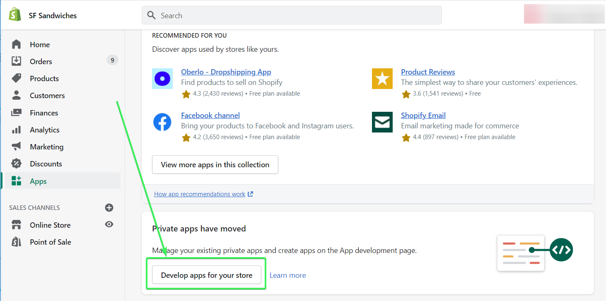Click the Products tag icon
The height and width of the screenshot is (301, 606).
(16, 78)
